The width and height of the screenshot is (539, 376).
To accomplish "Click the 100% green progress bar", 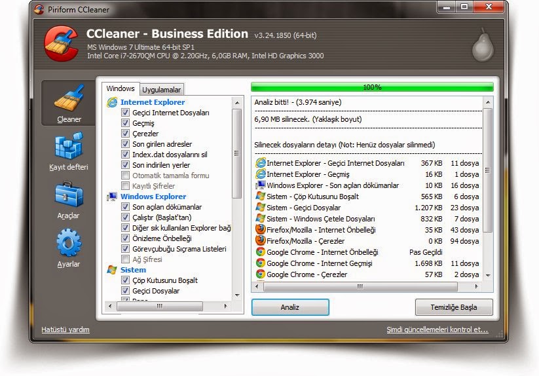I will tap(372, 87).
